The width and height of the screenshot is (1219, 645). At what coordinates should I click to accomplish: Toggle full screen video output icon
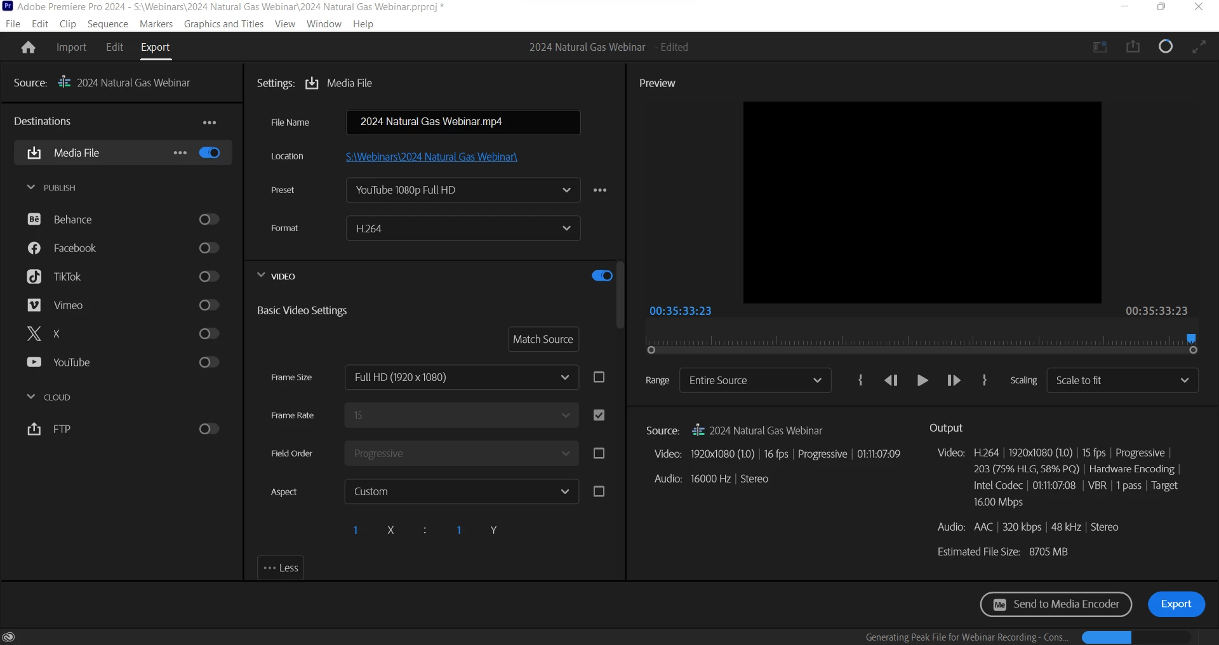tap(1199, 47)
